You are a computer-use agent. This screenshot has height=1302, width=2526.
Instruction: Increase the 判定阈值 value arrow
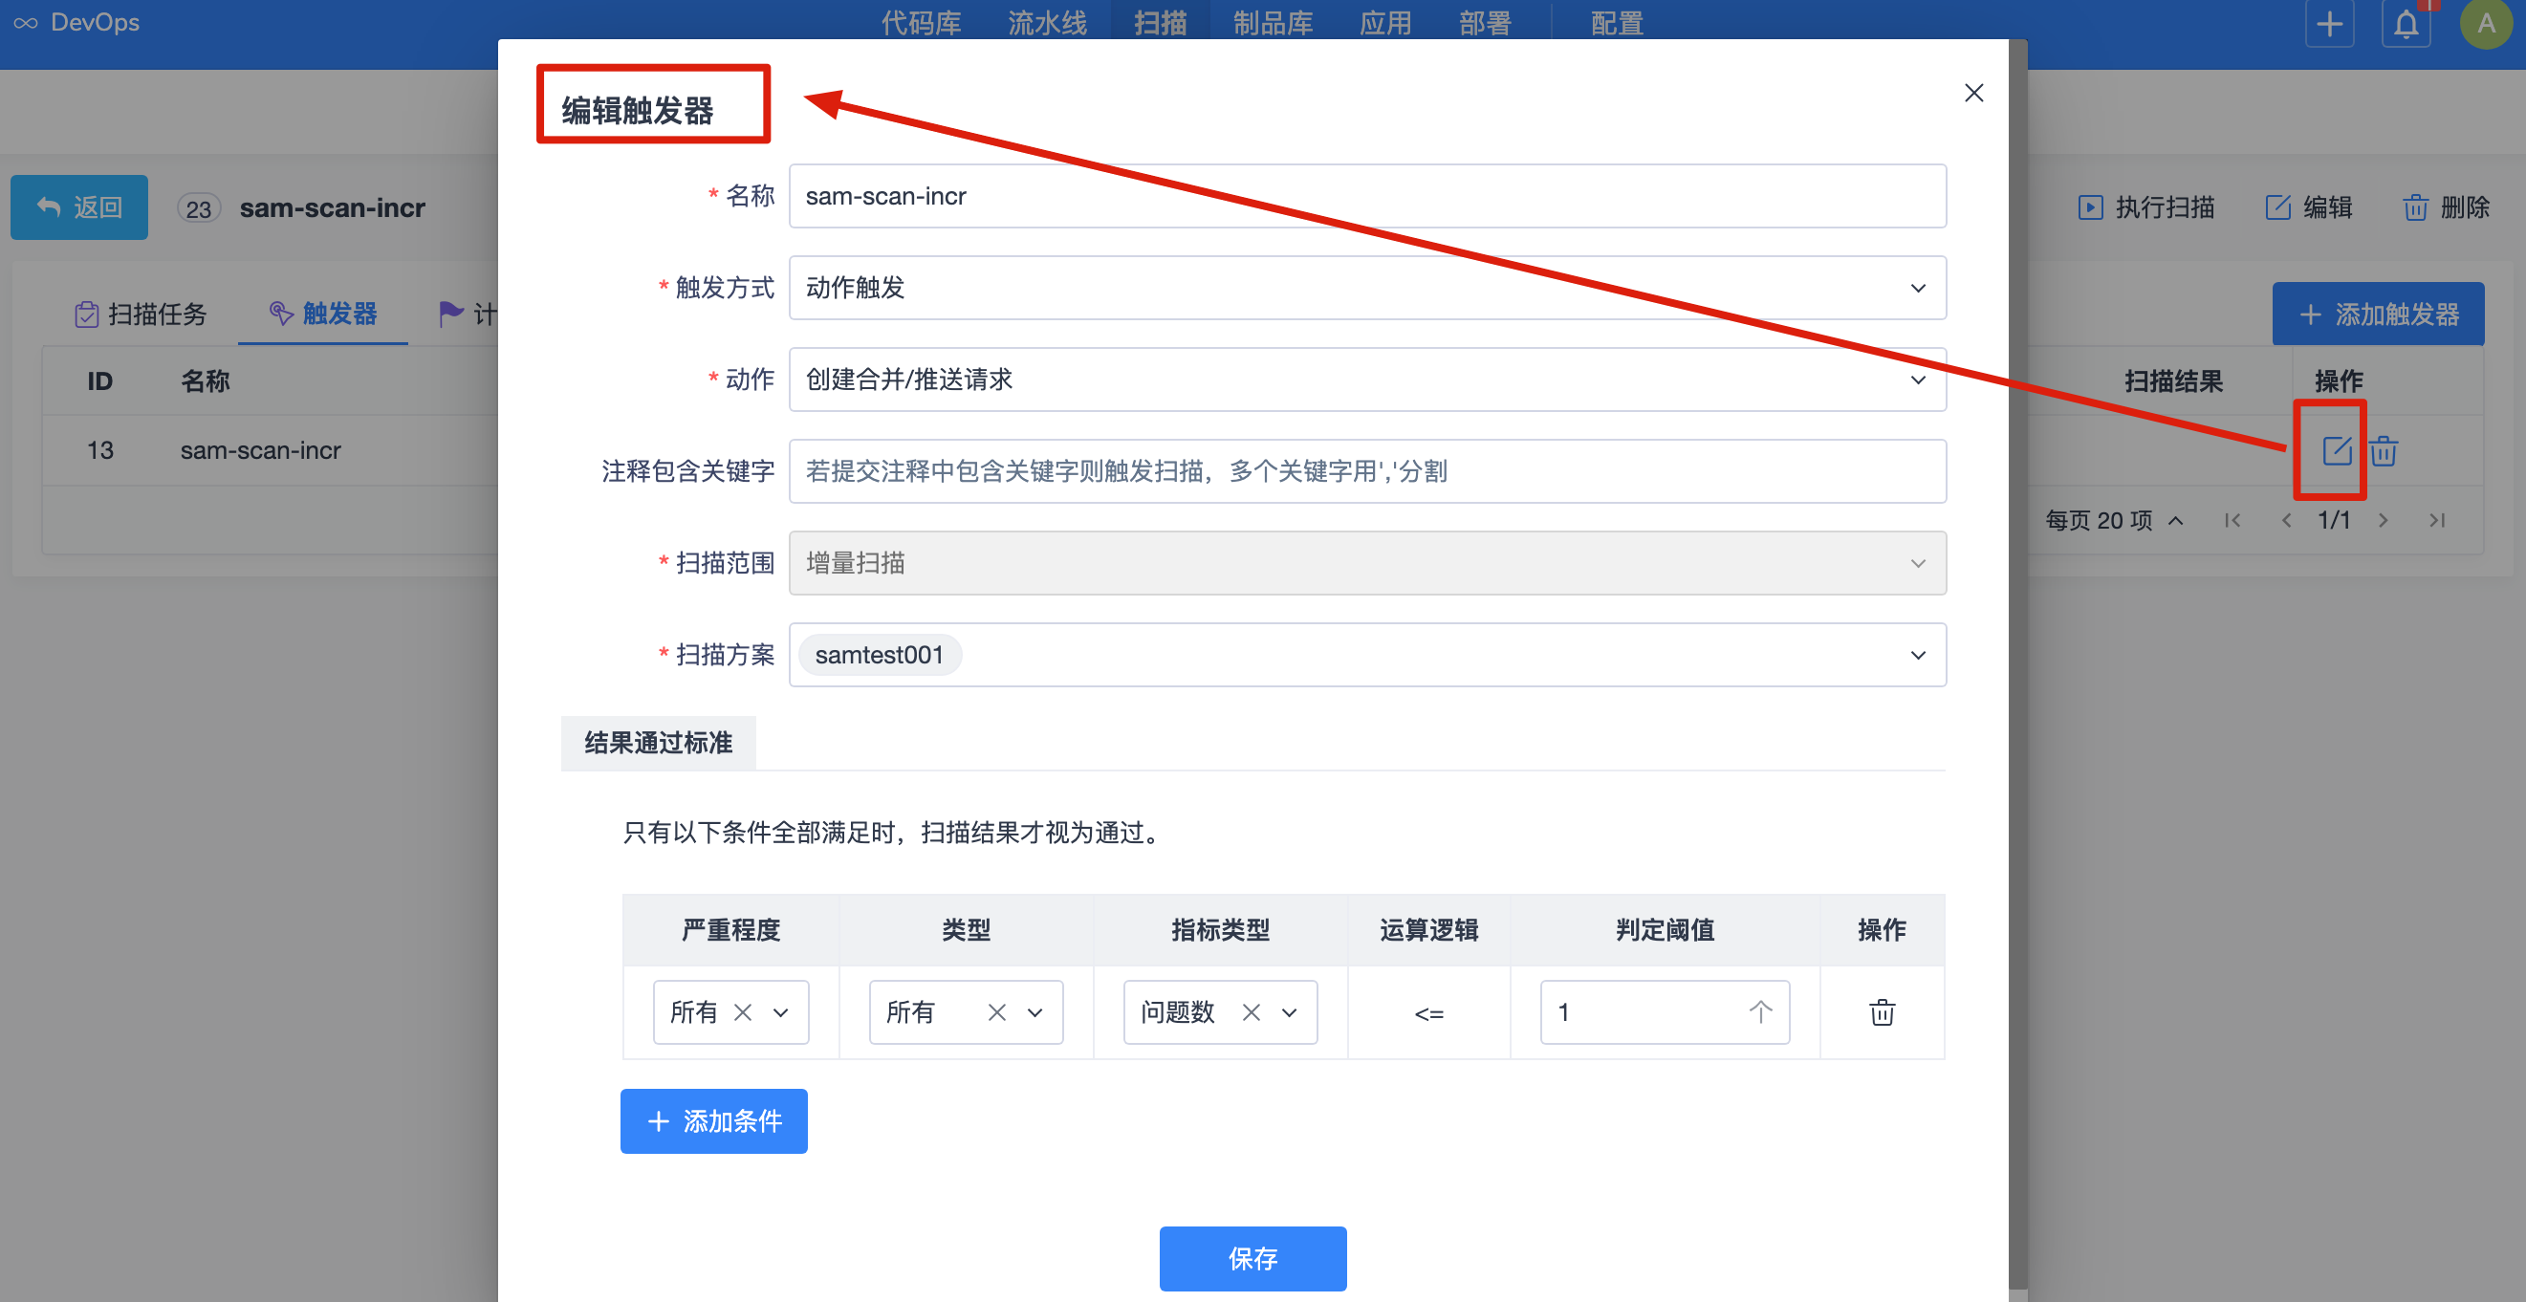pyautogui.click(x=1760, y=1010)
